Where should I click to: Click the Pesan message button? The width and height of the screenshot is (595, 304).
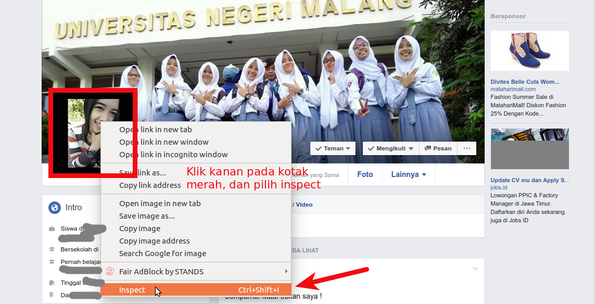438,148
